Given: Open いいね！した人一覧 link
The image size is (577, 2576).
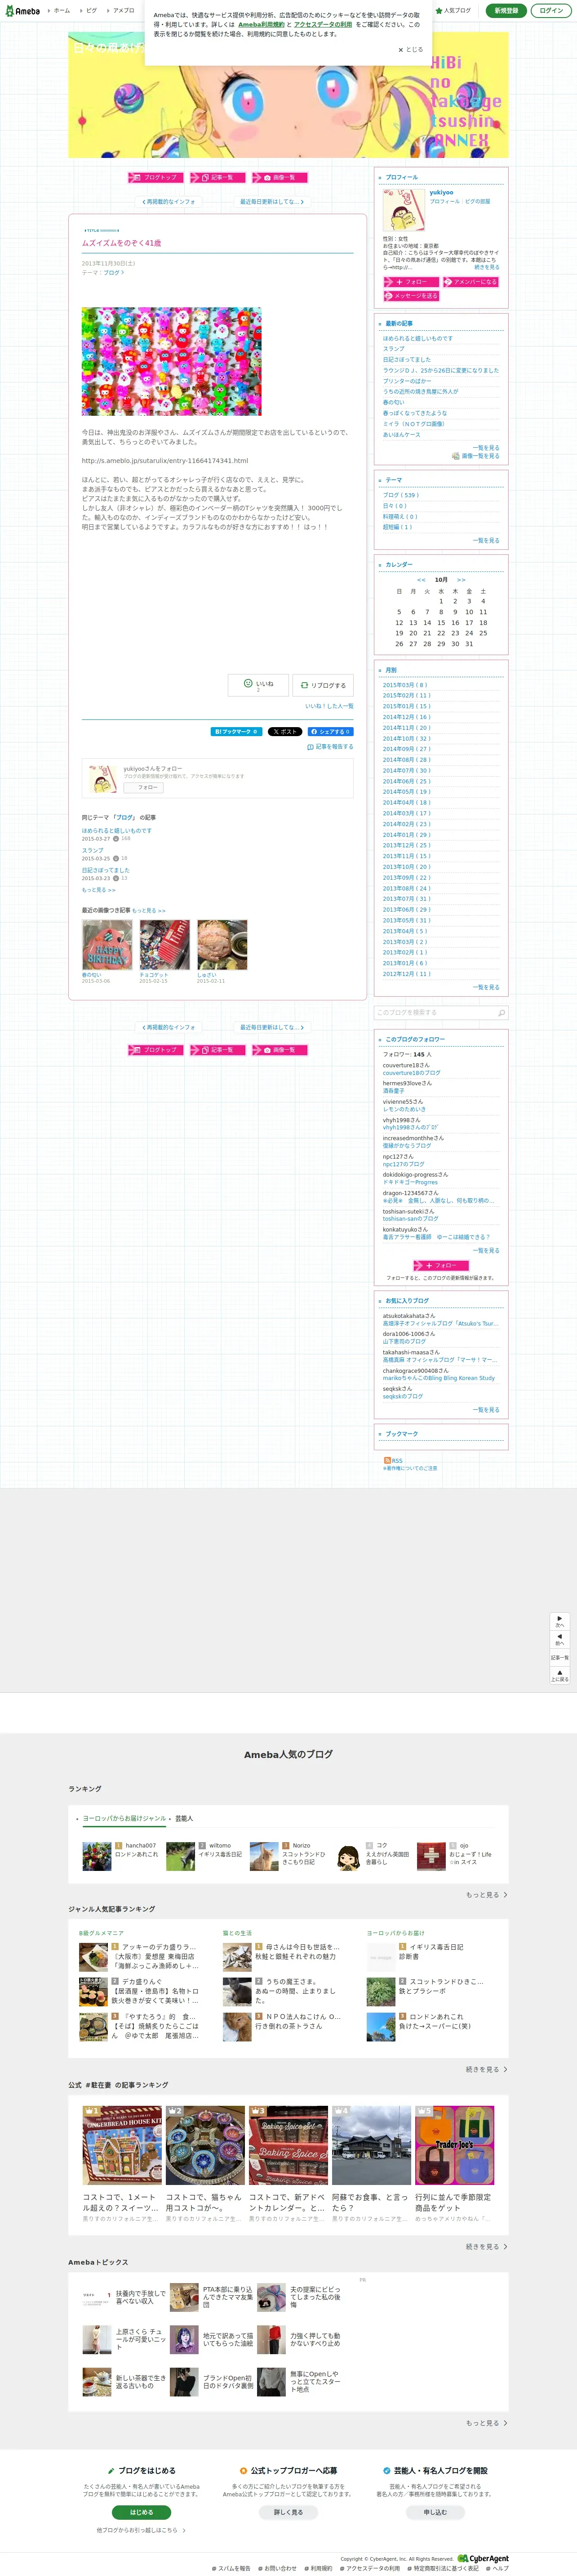Looking at the screenshot, I should [x=329, y=706].
